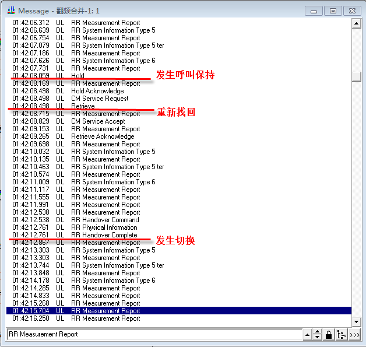
Task: Select the 01:42:12.867 RR Measurement Report
Action: click(x=179, y=243)
